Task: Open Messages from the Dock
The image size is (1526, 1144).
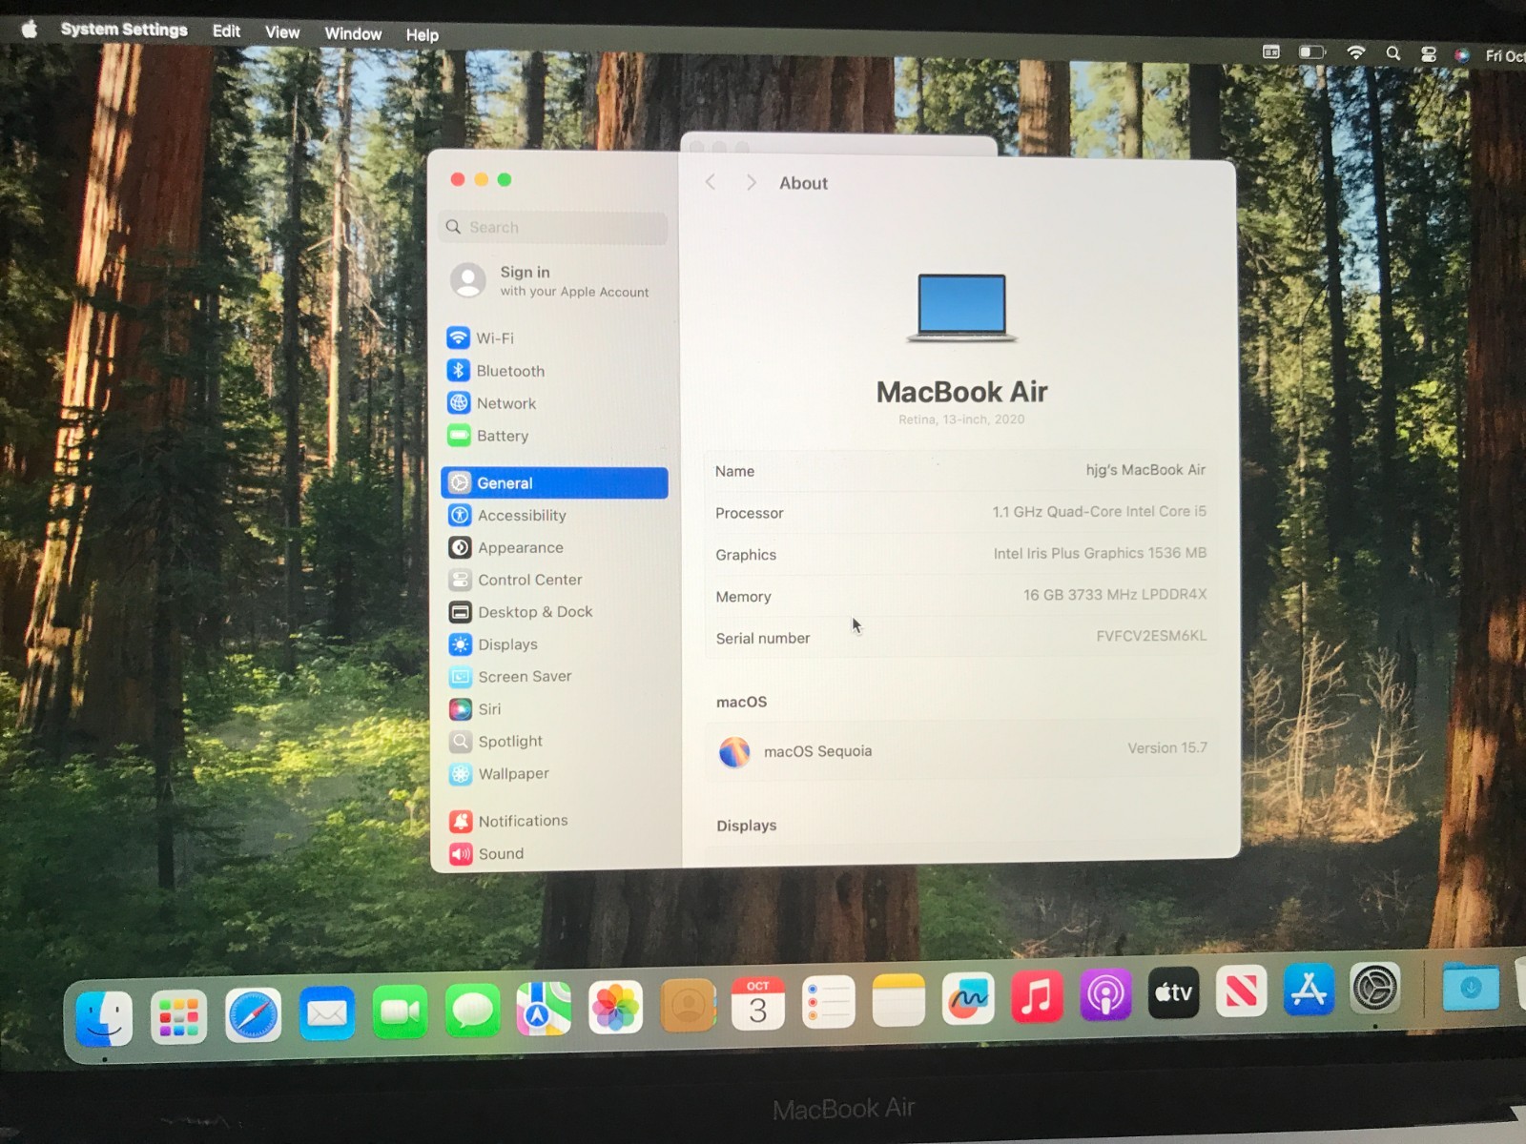Action: 472,1011
